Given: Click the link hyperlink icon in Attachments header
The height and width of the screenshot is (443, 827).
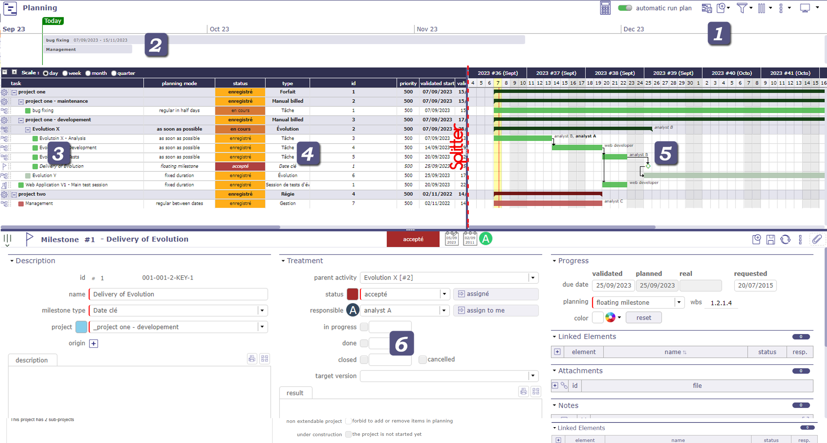Looking at the screenshot, I should pos(564,385).
